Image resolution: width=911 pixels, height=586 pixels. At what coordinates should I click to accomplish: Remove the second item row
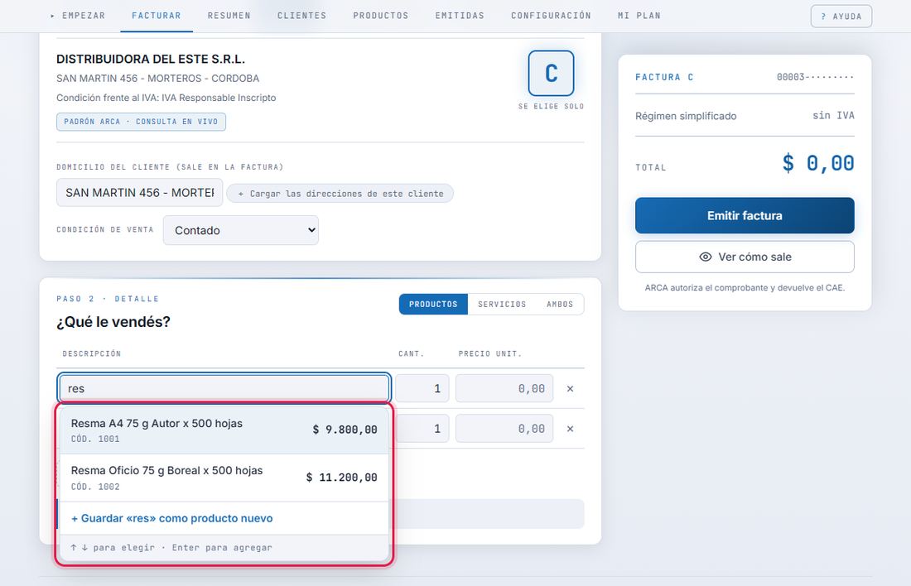pyautogui.click(x=570, y=429)
